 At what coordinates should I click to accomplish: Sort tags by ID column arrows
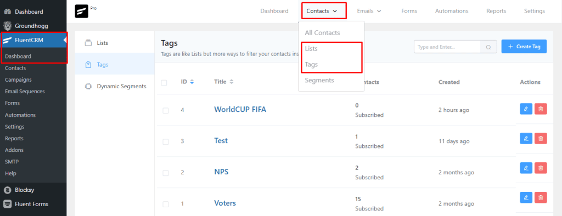[192, 82]
